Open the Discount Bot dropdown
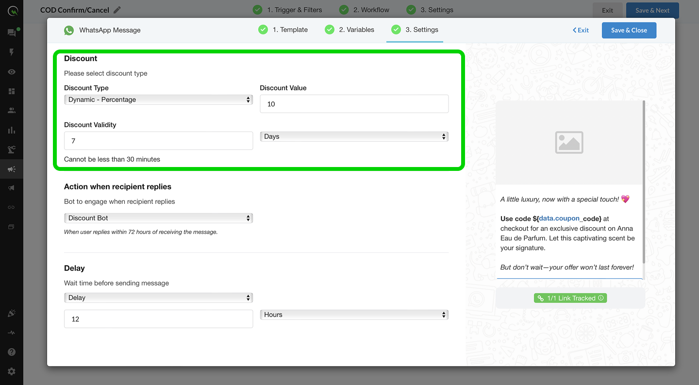The width and height of the screenshot is (699, 385). click(158, 218)
